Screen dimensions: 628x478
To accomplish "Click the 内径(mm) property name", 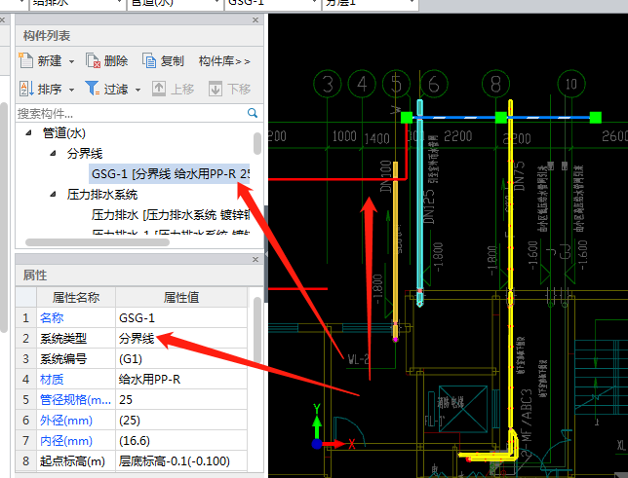I will [66, 441].
